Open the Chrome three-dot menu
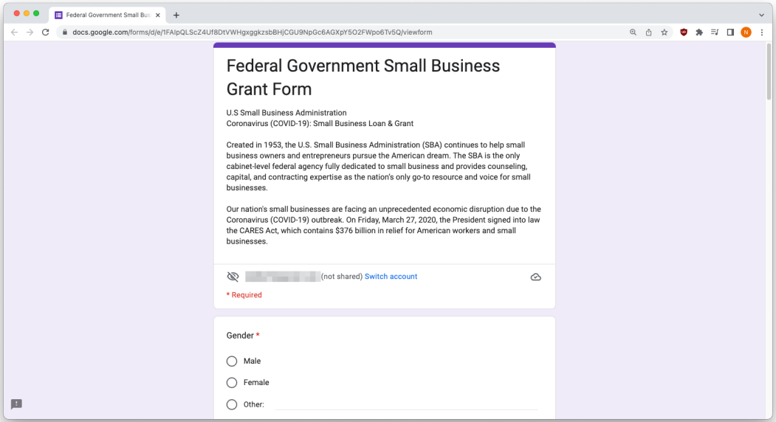This screenshot has height=422, width=776. click(x=762, y=32)
